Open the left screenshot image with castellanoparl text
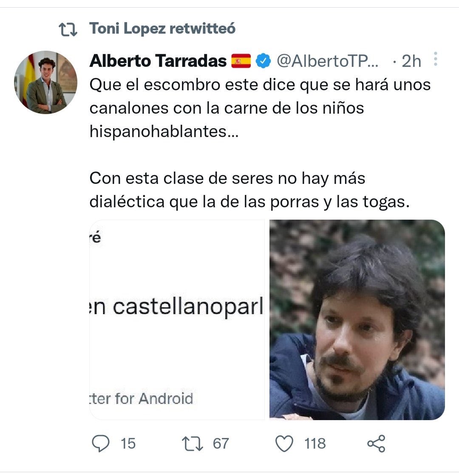Viewport: 459px width, 475px height. tap(177, 320)
